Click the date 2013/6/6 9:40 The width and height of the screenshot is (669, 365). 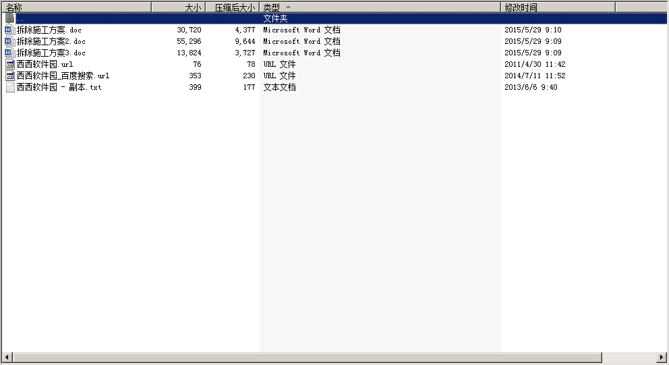[531, 87]
